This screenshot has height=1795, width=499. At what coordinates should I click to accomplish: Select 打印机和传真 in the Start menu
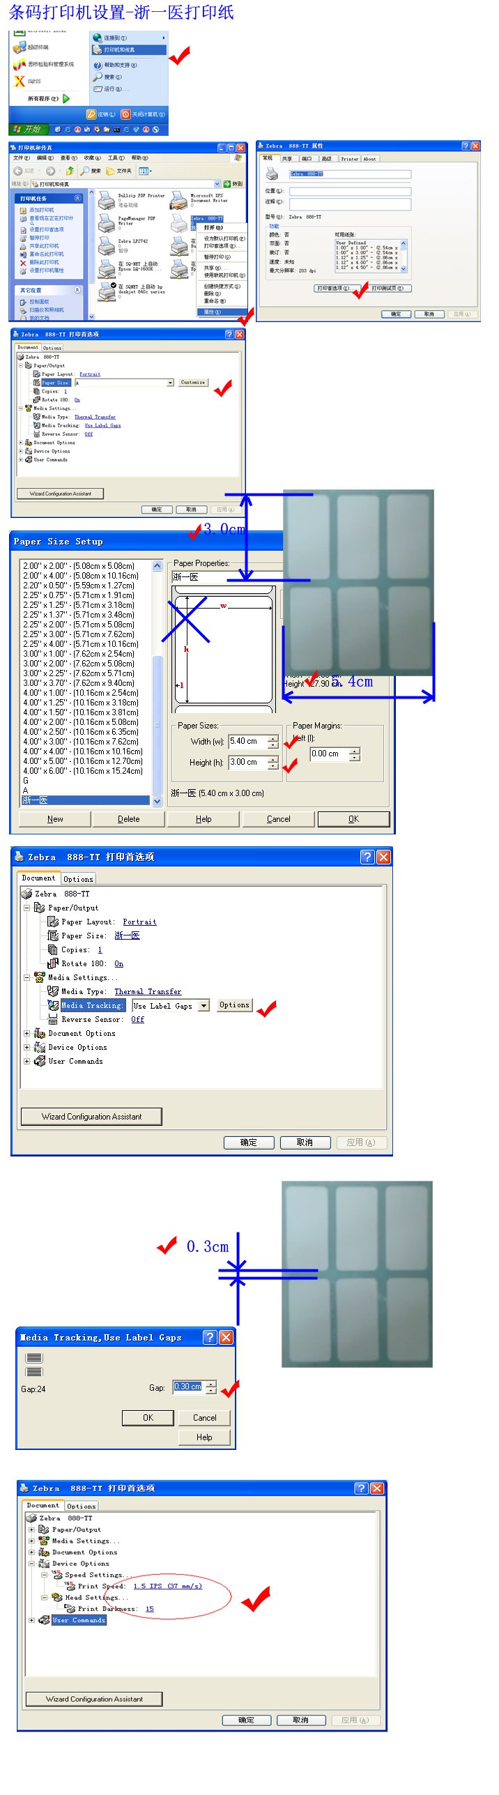point(129,49)
